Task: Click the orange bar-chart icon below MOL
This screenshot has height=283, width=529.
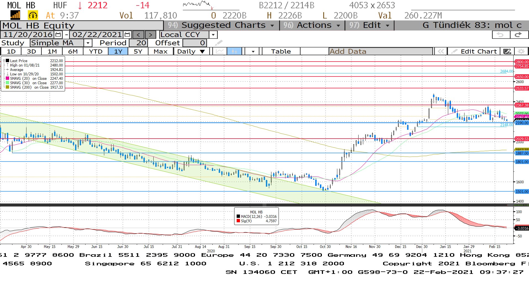Action: (x=15, y=15)
